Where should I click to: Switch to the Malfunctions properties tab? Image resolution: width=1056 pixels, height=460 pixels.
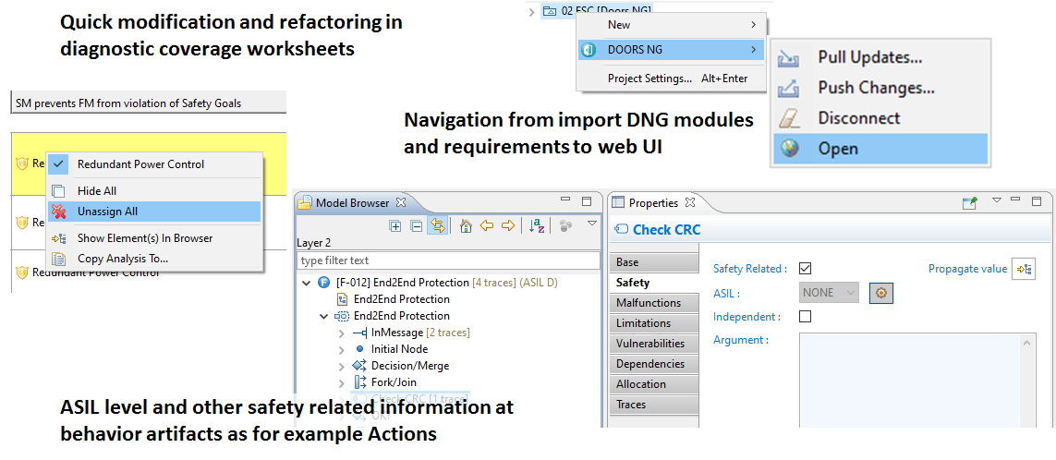point(649,303)
